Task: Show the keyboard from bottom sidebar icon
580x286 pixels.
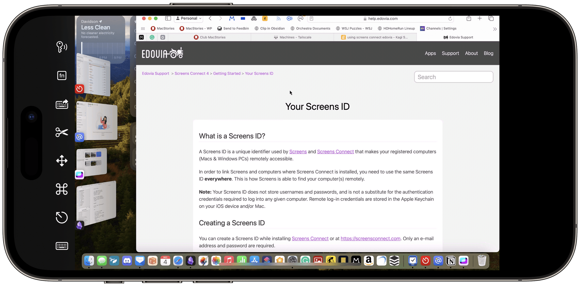Action: (x=62, y=246)
